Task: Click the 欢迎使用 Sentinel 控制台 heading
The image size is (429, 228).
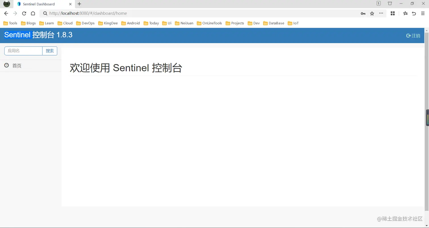Action: coord(126,68)
